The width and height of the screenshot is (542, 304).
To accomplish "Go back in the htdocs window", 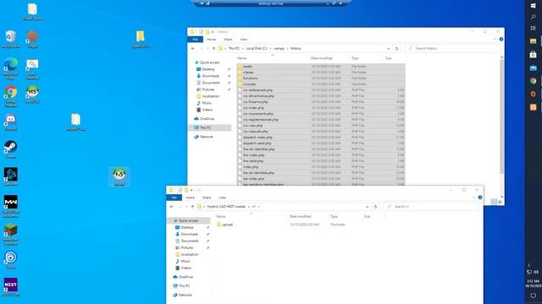I will click(193, 49).
